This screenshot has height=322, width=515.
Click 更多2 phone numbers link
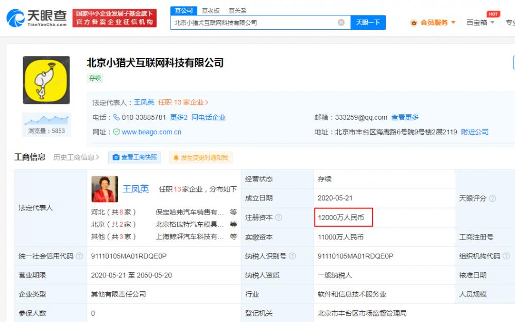[179, 117]
